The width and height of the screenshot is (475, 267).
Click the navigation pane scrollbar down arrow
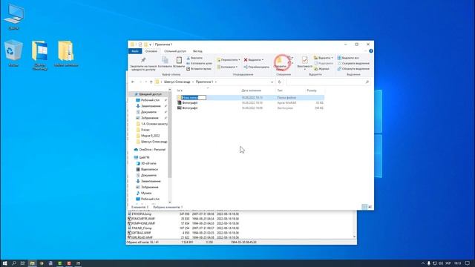pyautogui.click(x=170, y=202)
